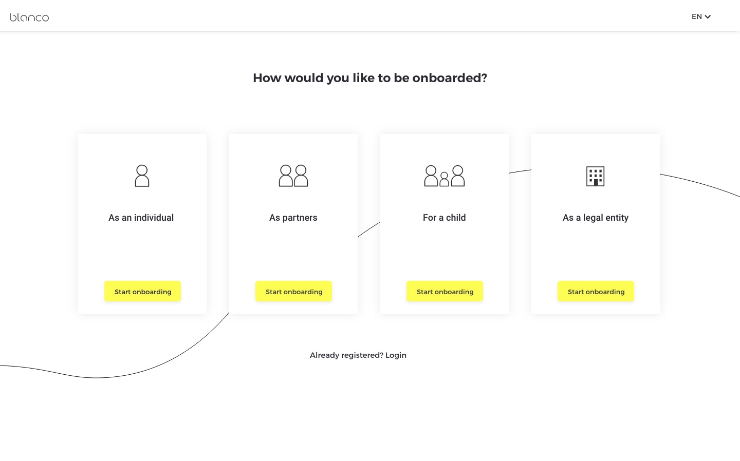This screenshot has height=461, width=740.
Task: Start onboarding as an individual
Action: tap(142, 292)
